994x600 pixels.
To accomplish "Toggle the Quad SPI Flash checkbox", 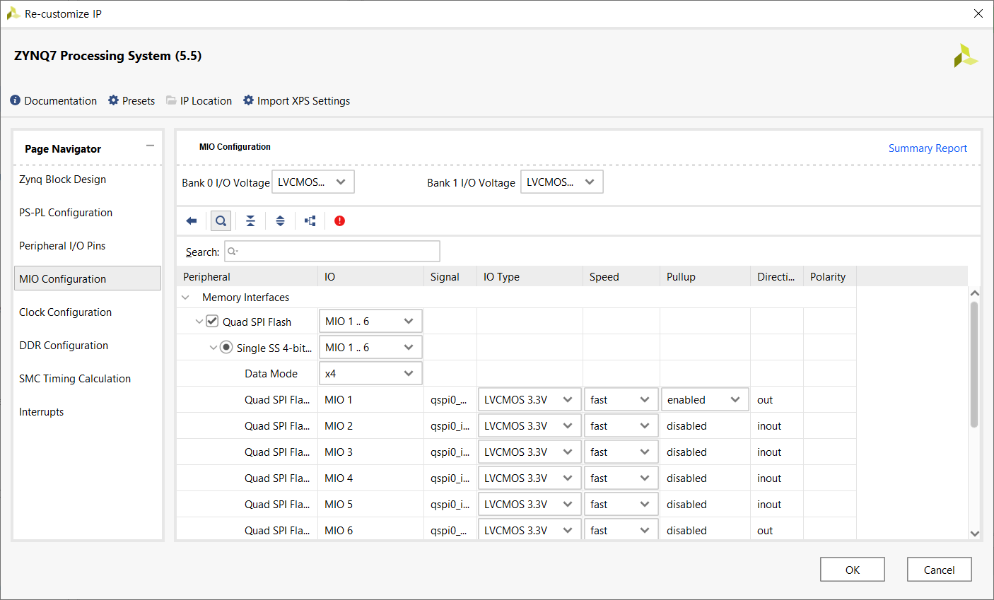I will click(212, 321).
